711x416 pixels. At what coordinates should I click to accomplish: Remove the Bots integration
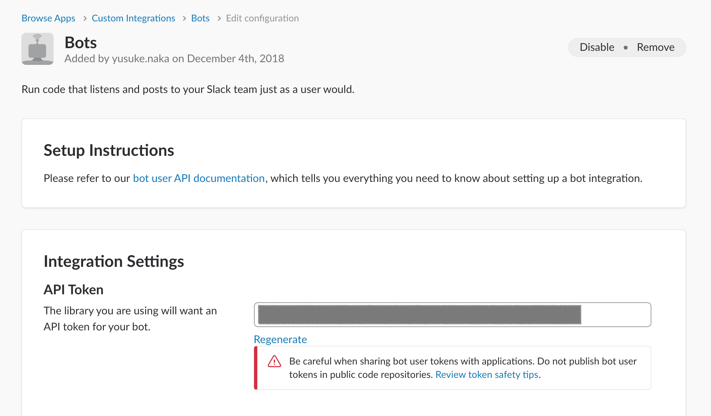click(656, 47)
